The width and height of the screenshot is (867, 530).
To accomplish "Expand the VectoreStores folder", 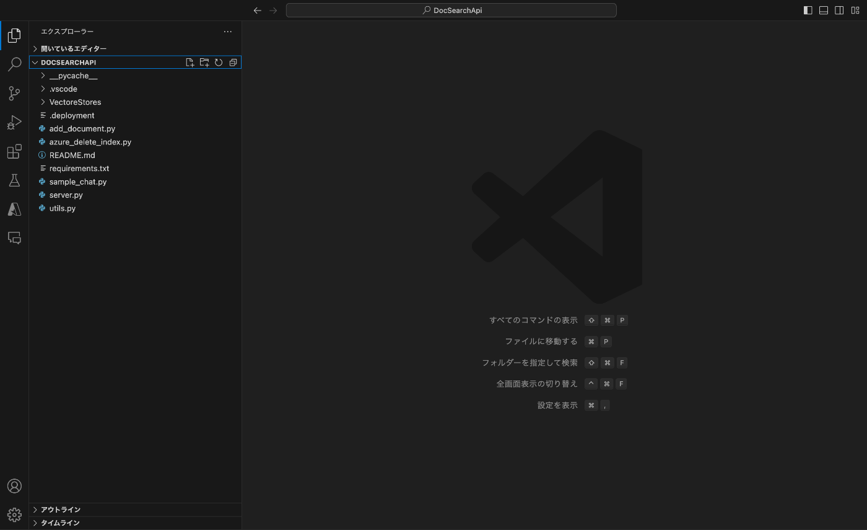I will point(135,102).
